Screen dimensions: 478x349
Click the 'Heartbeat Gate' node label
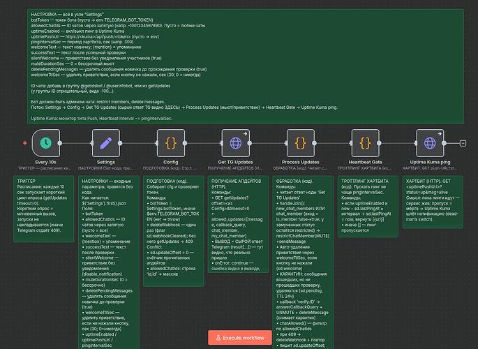point(365,162)
